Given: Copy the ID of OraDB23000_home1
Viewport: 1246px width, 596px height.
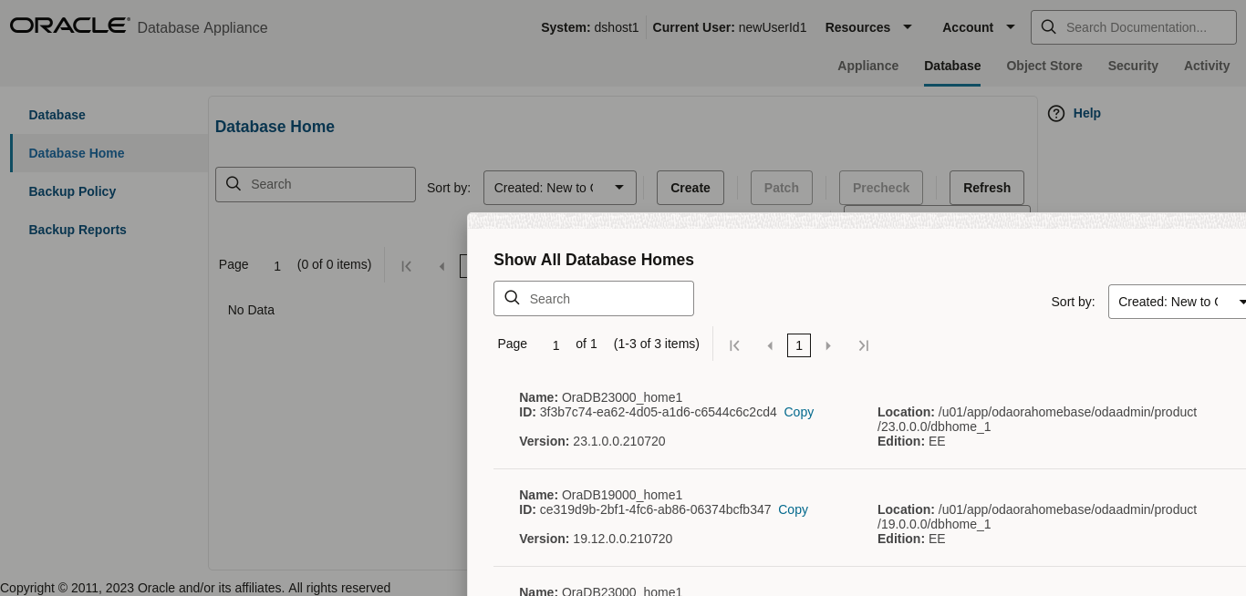Looking at the screenshot, I should tap(799, 412).
